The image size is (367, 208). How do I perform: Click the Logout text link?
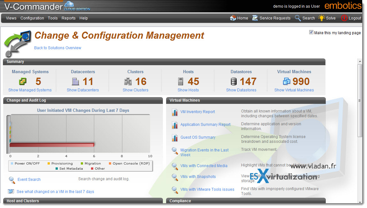(355, 18)
